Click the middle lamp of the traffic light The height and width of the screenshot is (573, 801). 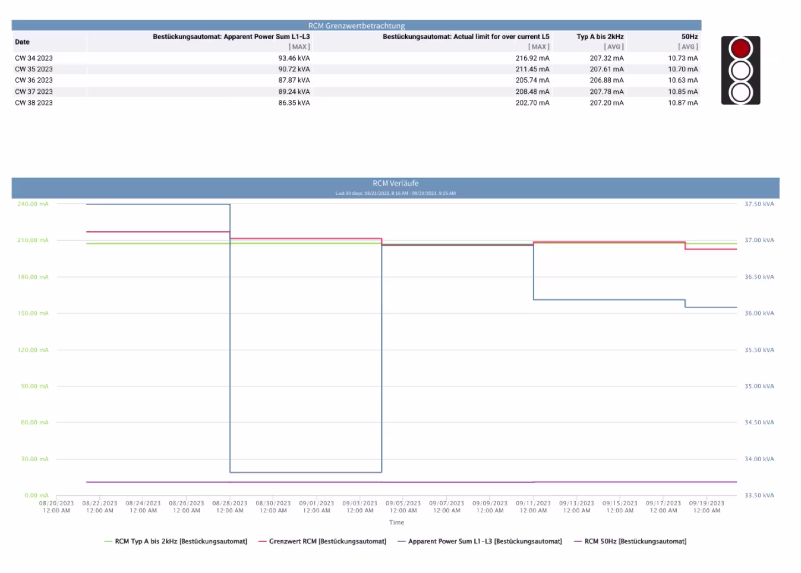(740, 71)
